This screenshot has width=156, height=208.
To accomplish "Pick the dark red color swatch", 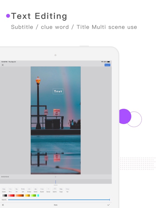I will point(14,195).
